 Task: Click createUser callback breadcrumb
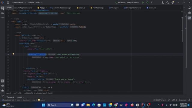[38, 93]
